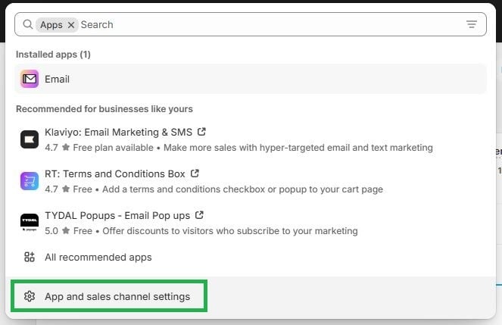The height and width of the screenshot is (325, 502).
Task: Open TYDAL Popups - Email Pop ups
Action: point(117,215)
